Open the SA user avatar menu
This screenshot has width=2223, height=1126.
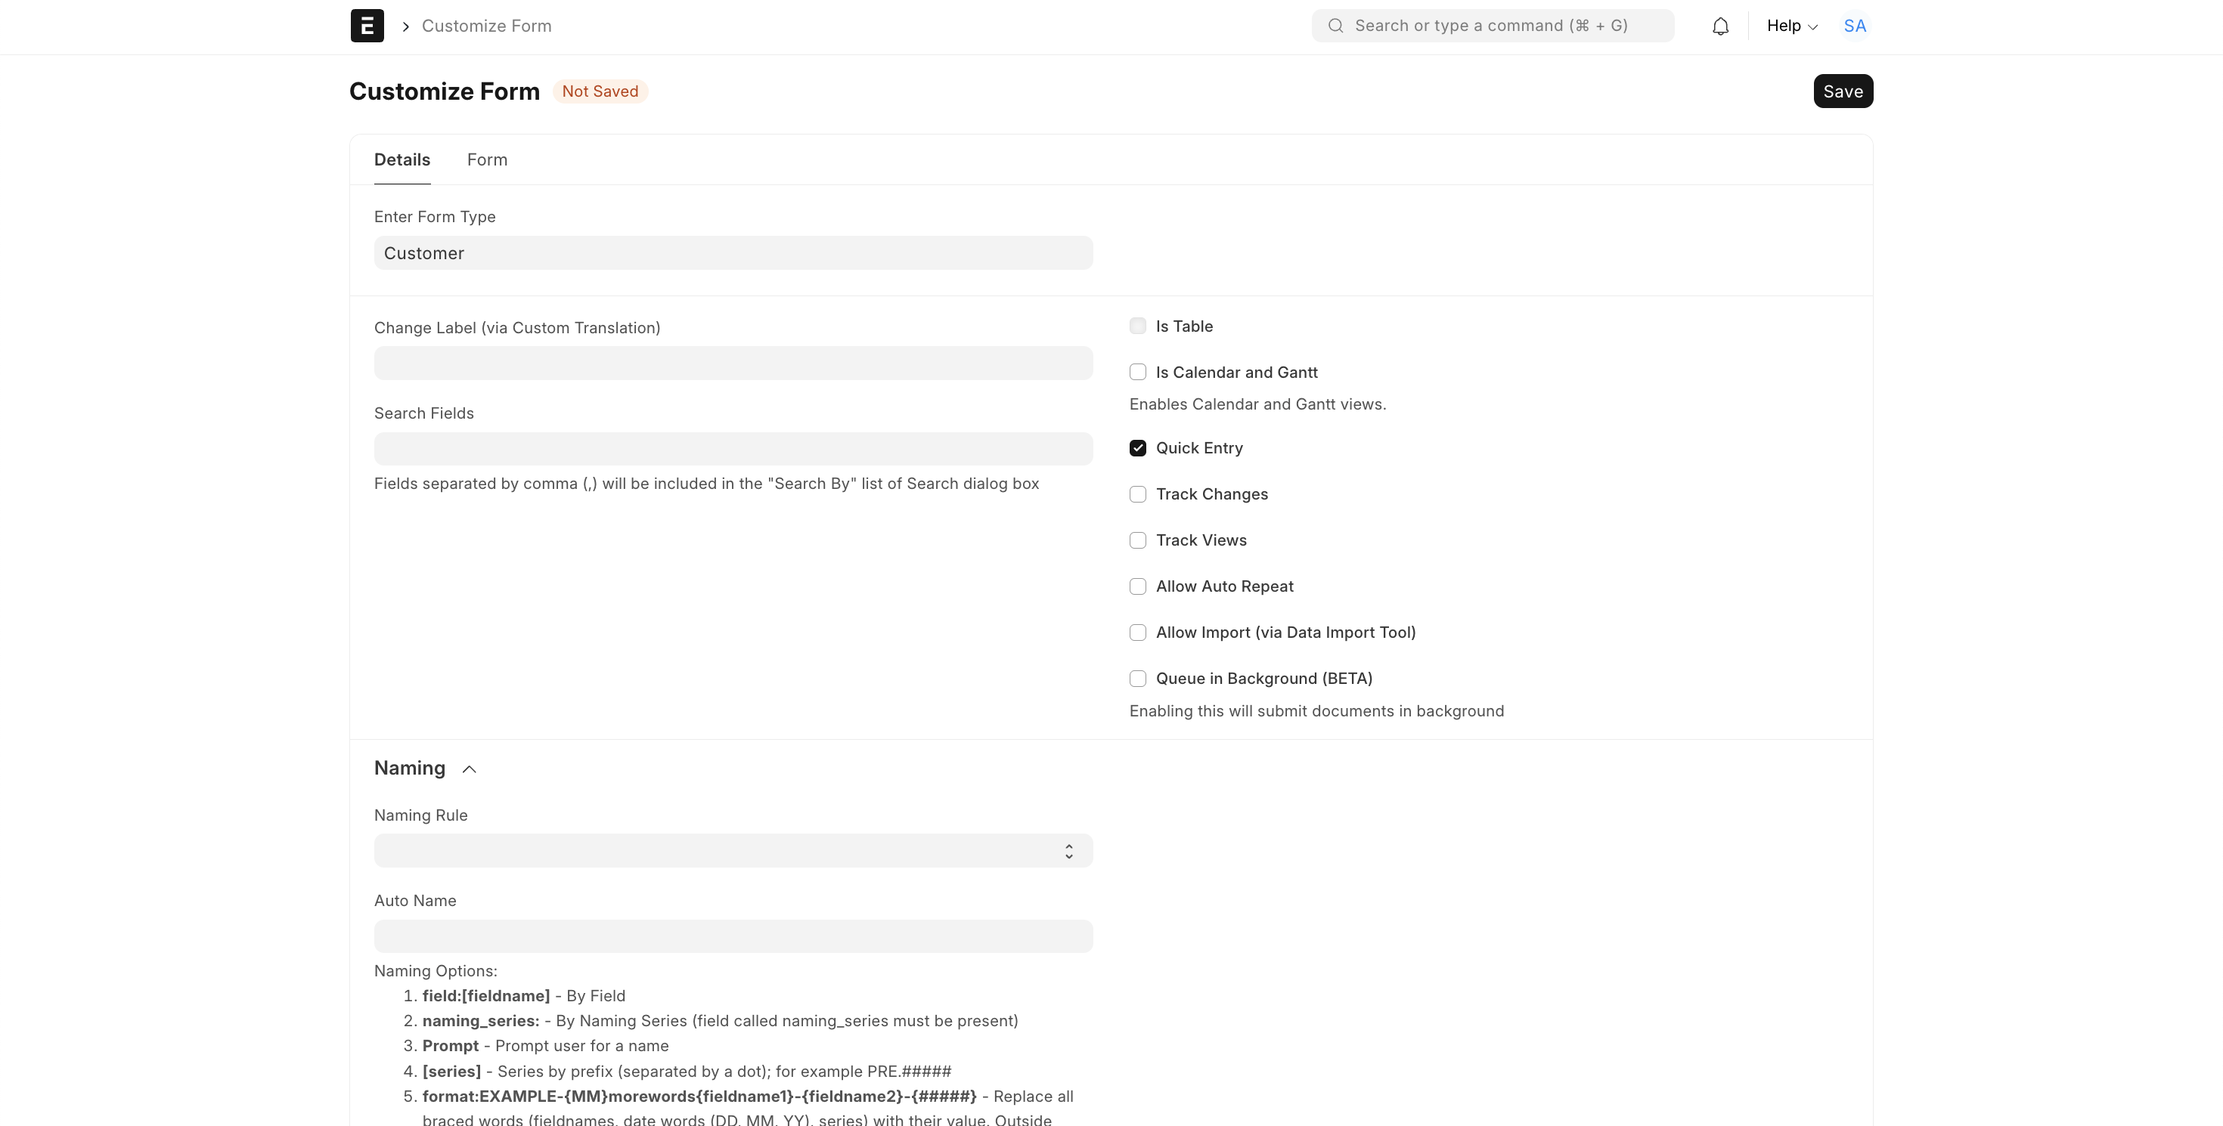tap(1855, 26)
